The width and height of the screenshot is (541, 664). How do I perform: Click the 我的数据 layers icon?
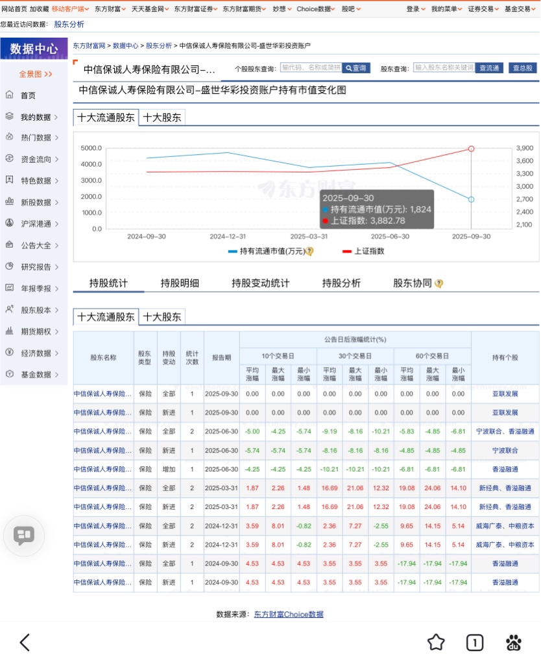pos(9,116)
